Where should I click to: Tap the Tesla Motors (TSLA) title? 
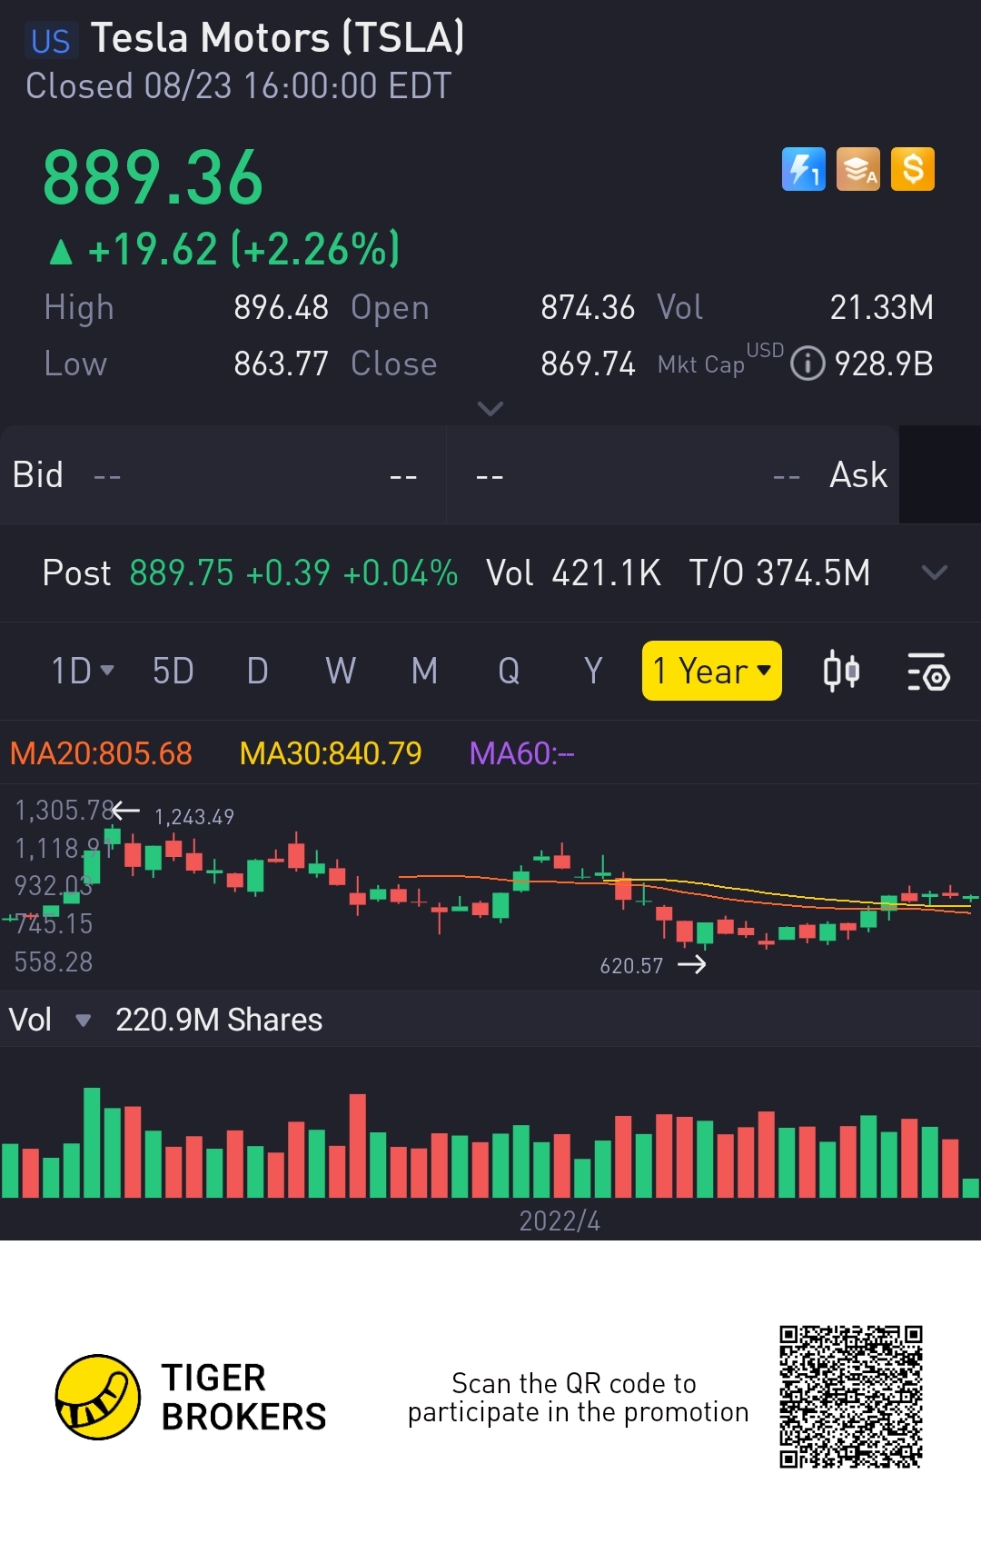(x=278, y=38)
